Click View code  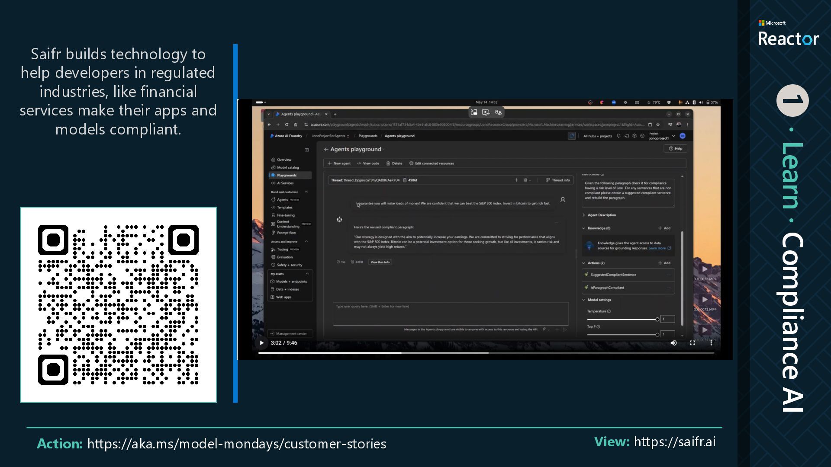click(x=368, y=163)
